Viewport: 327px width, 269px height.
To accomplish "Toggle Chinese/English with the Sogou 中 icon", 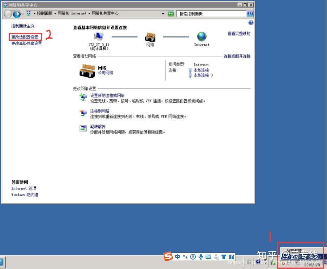I will (178, 257).
